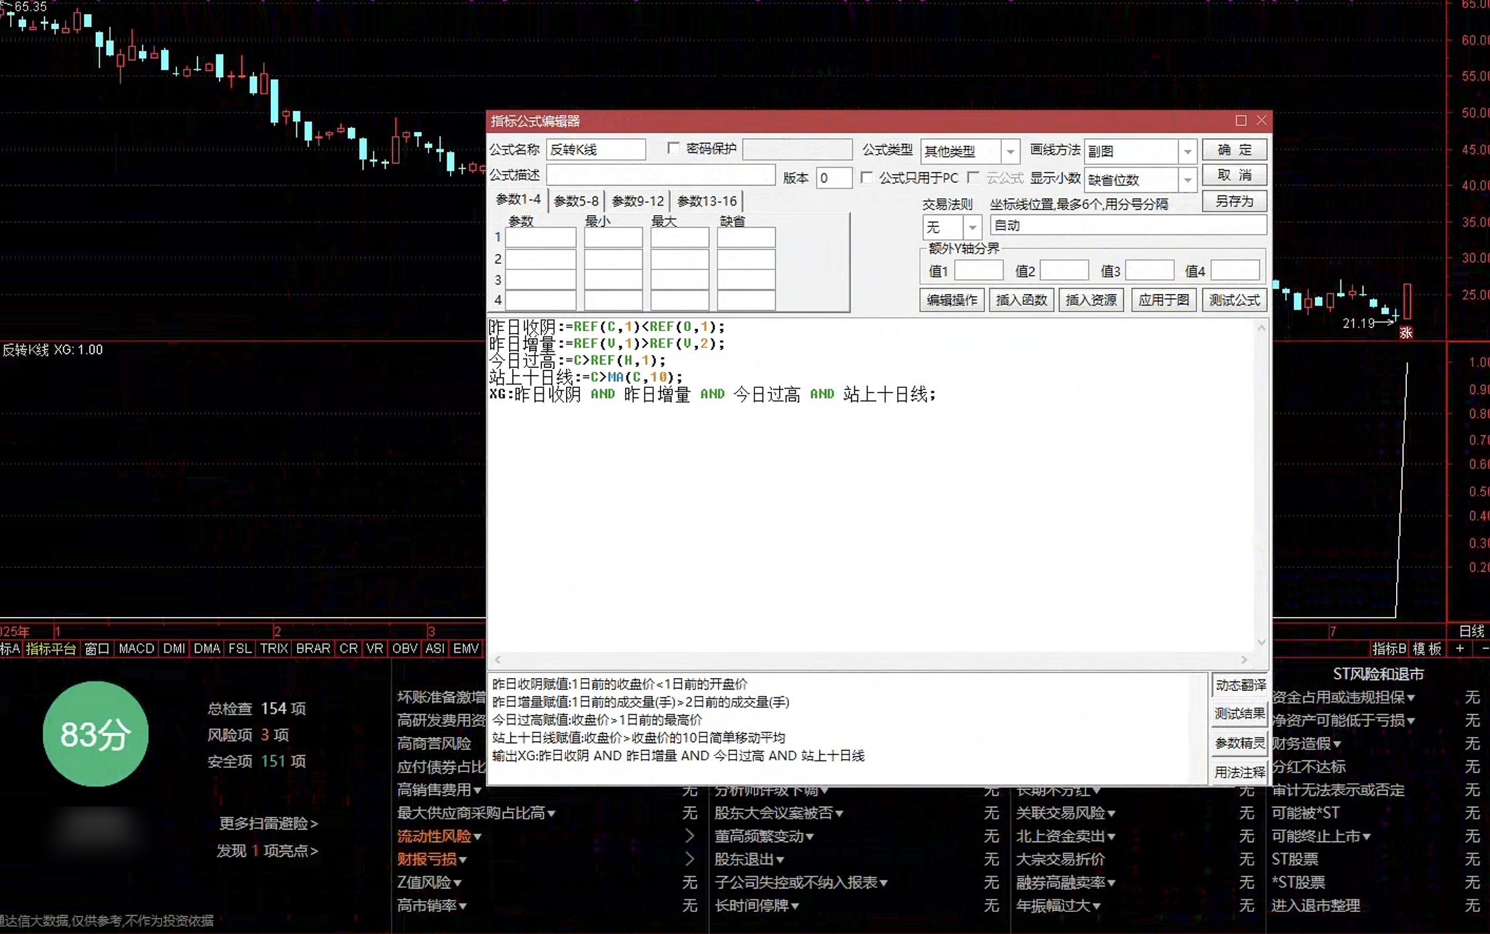Click formula editor horizontal scrollbar right arrow

point(1244,659)
